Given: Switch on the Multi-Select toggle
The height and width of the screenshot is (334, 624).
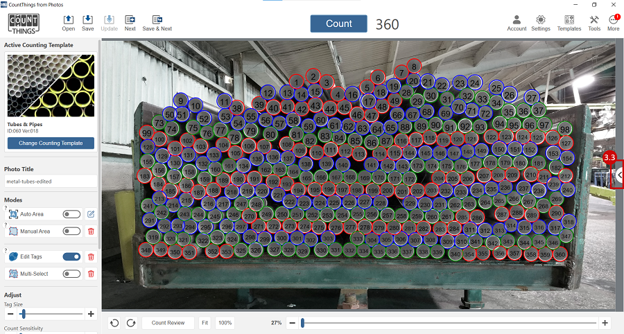Looking at the screenshot, I should [71, 274].
